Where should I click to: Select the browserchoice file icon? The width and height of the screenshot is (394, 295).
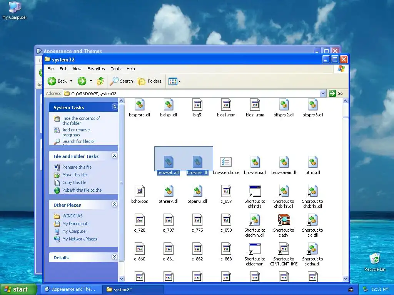(x=226, y=162)
